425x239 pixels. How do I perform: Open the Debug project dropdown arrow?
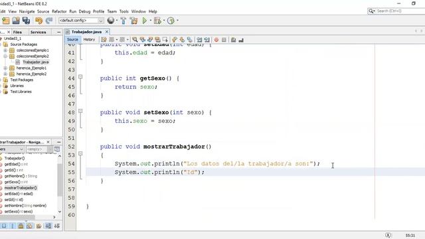click(164, 21)
